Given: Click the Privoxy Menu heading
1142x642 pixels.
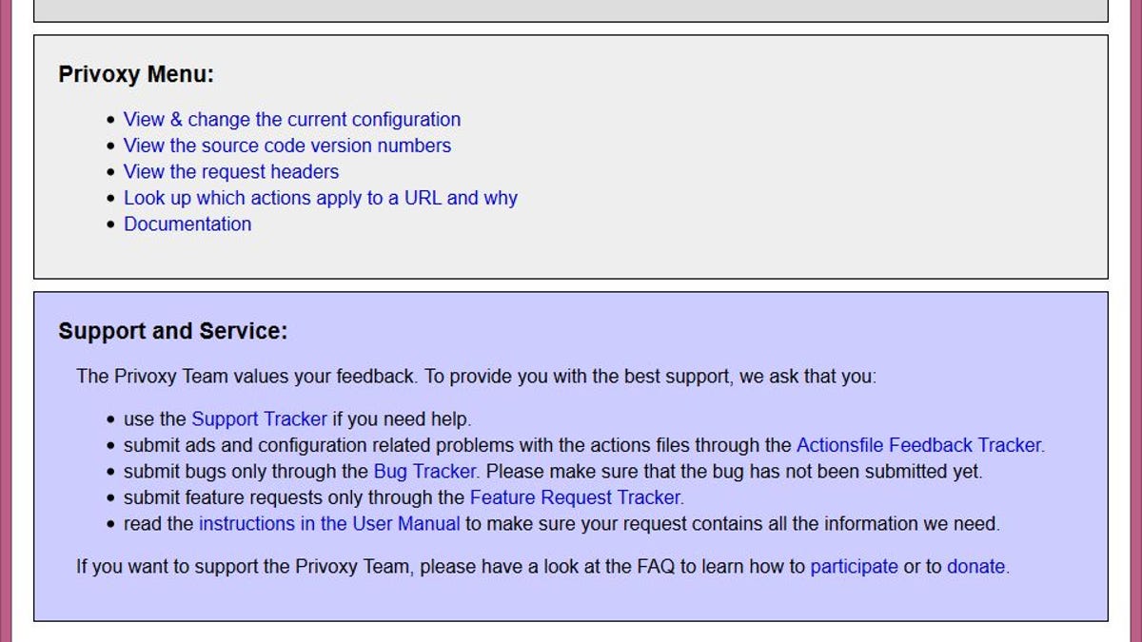Looking at the screenshot, I should click(x=136, y=74).
